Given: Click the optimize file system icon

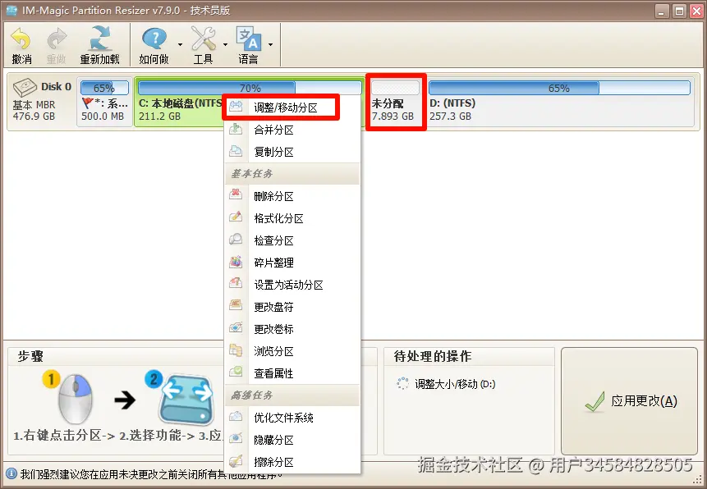Looking at the screenshot, I should pos(236,416).
